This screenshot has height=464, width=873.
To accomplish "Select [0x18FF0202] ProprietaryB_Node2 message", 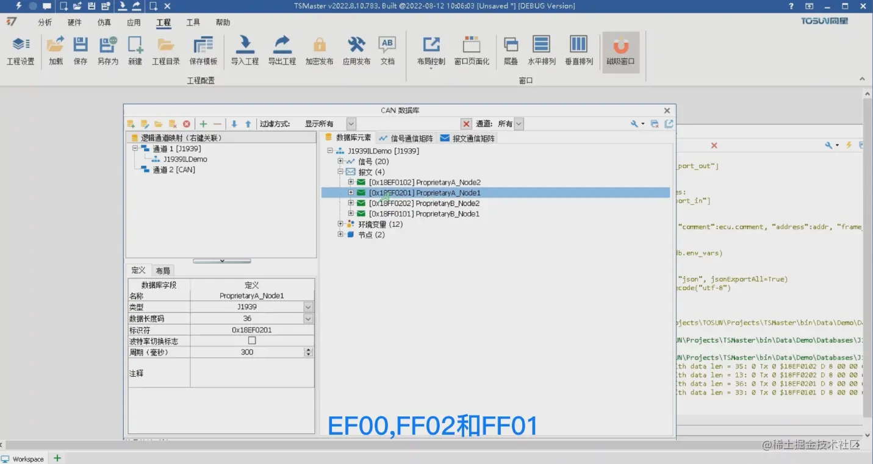I will click(x=424, y=203).
